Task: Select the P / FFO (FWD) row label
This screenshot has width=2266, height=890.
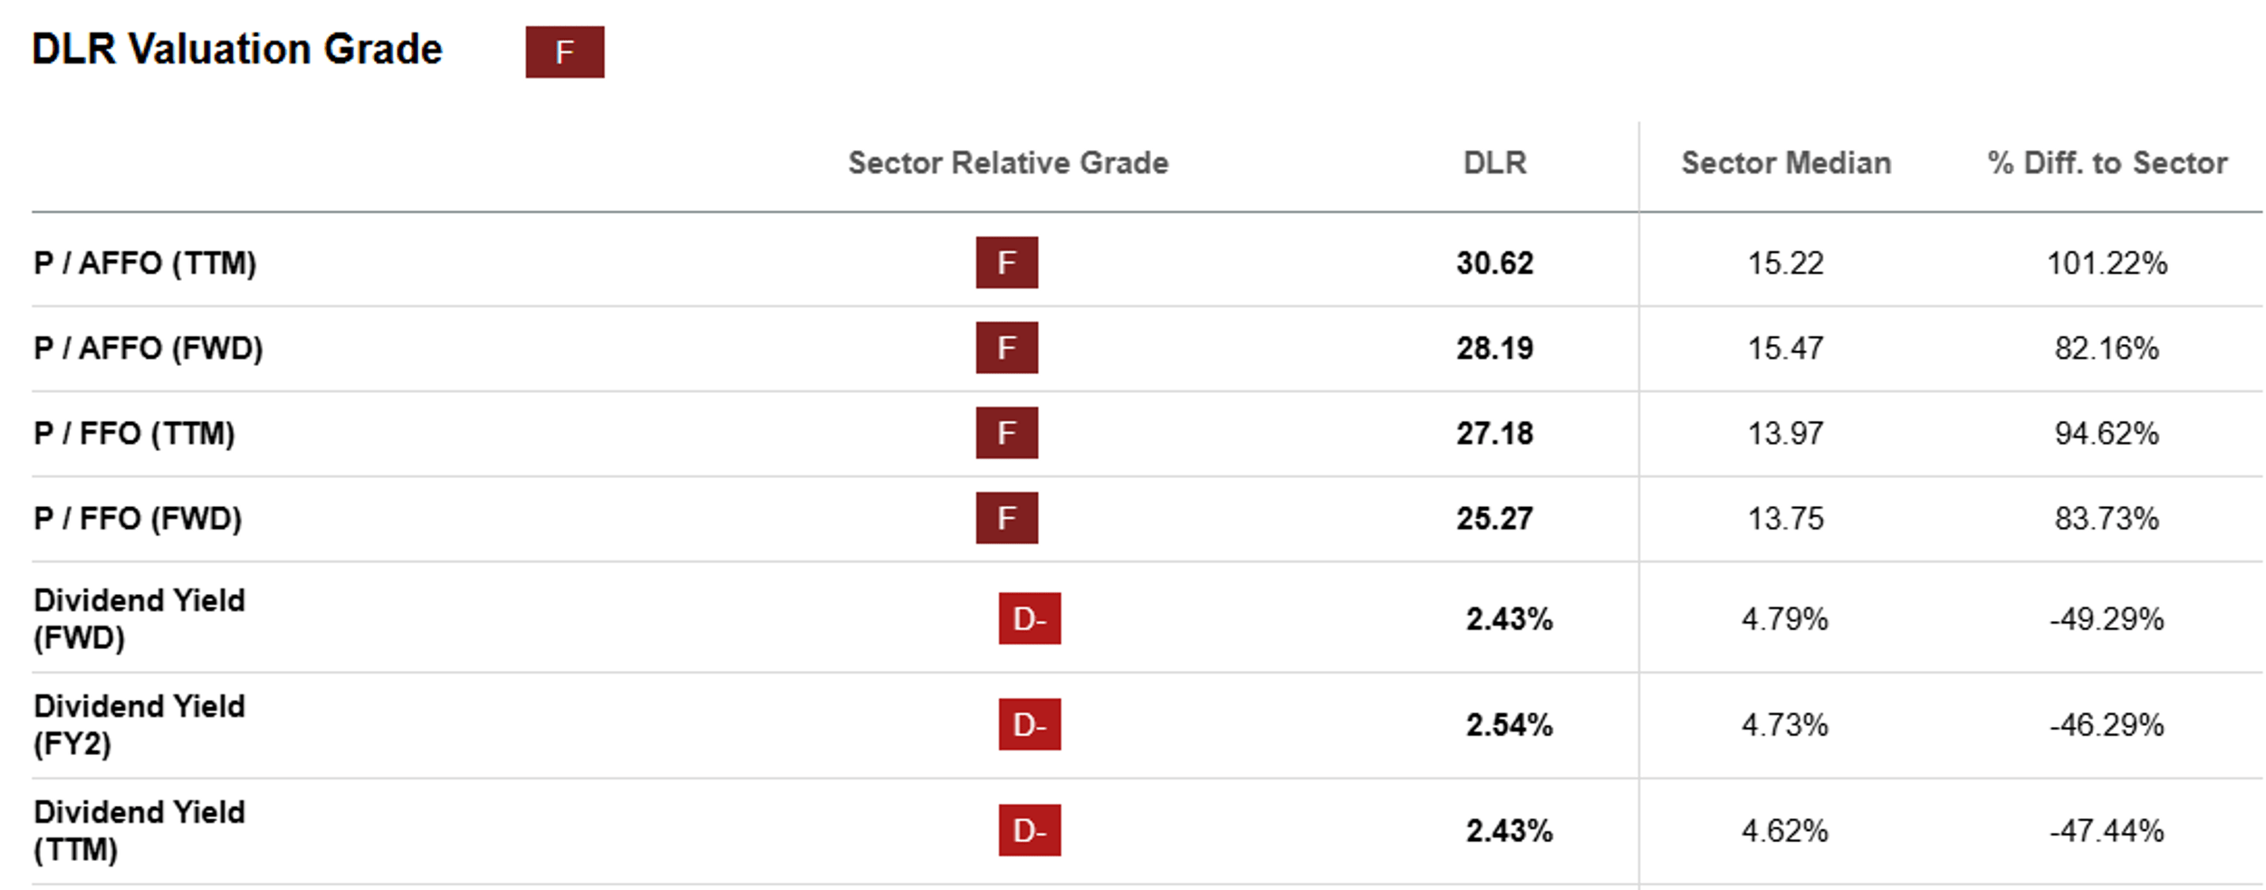Action: (x=138, y=519)
